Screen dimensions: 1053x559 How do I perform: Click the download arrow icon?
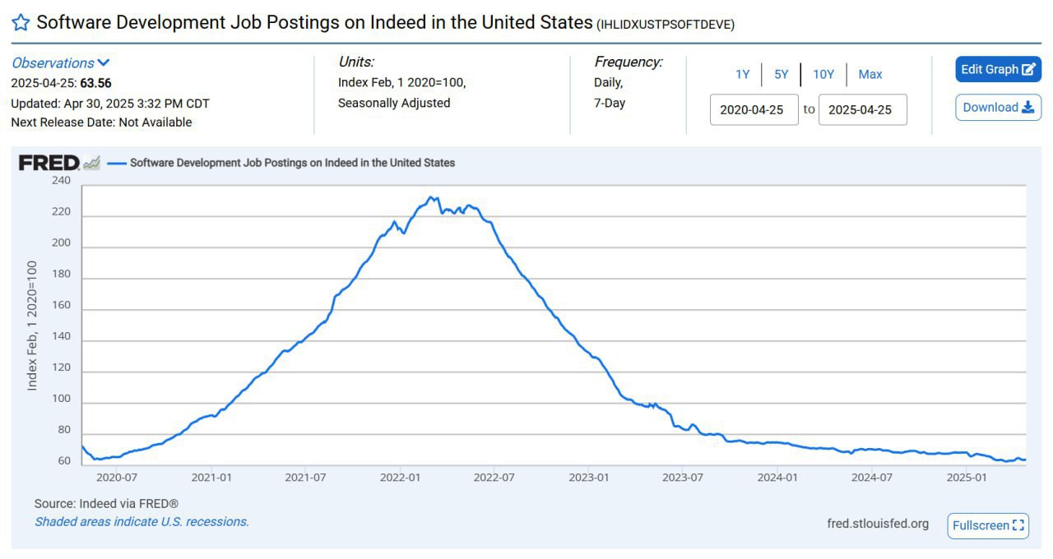(1027, 108)
